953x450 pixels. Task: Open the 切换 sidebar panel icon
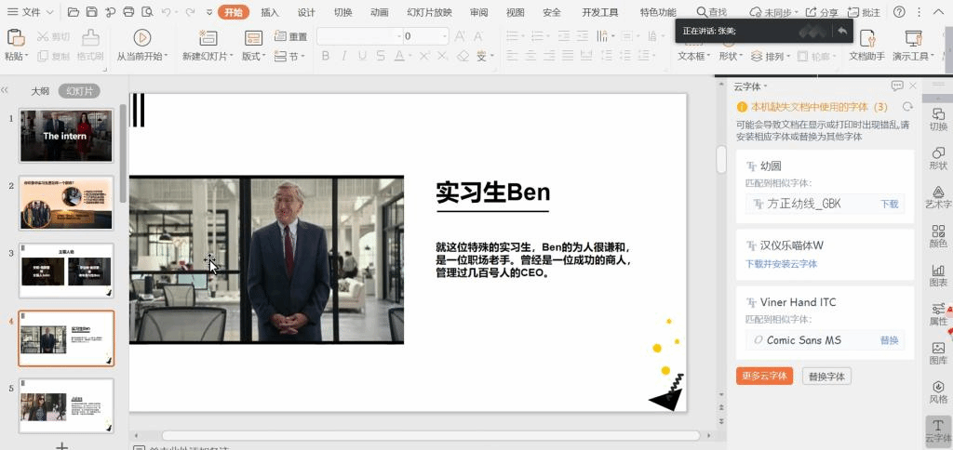pyautogui.click(x=938, y=119)
